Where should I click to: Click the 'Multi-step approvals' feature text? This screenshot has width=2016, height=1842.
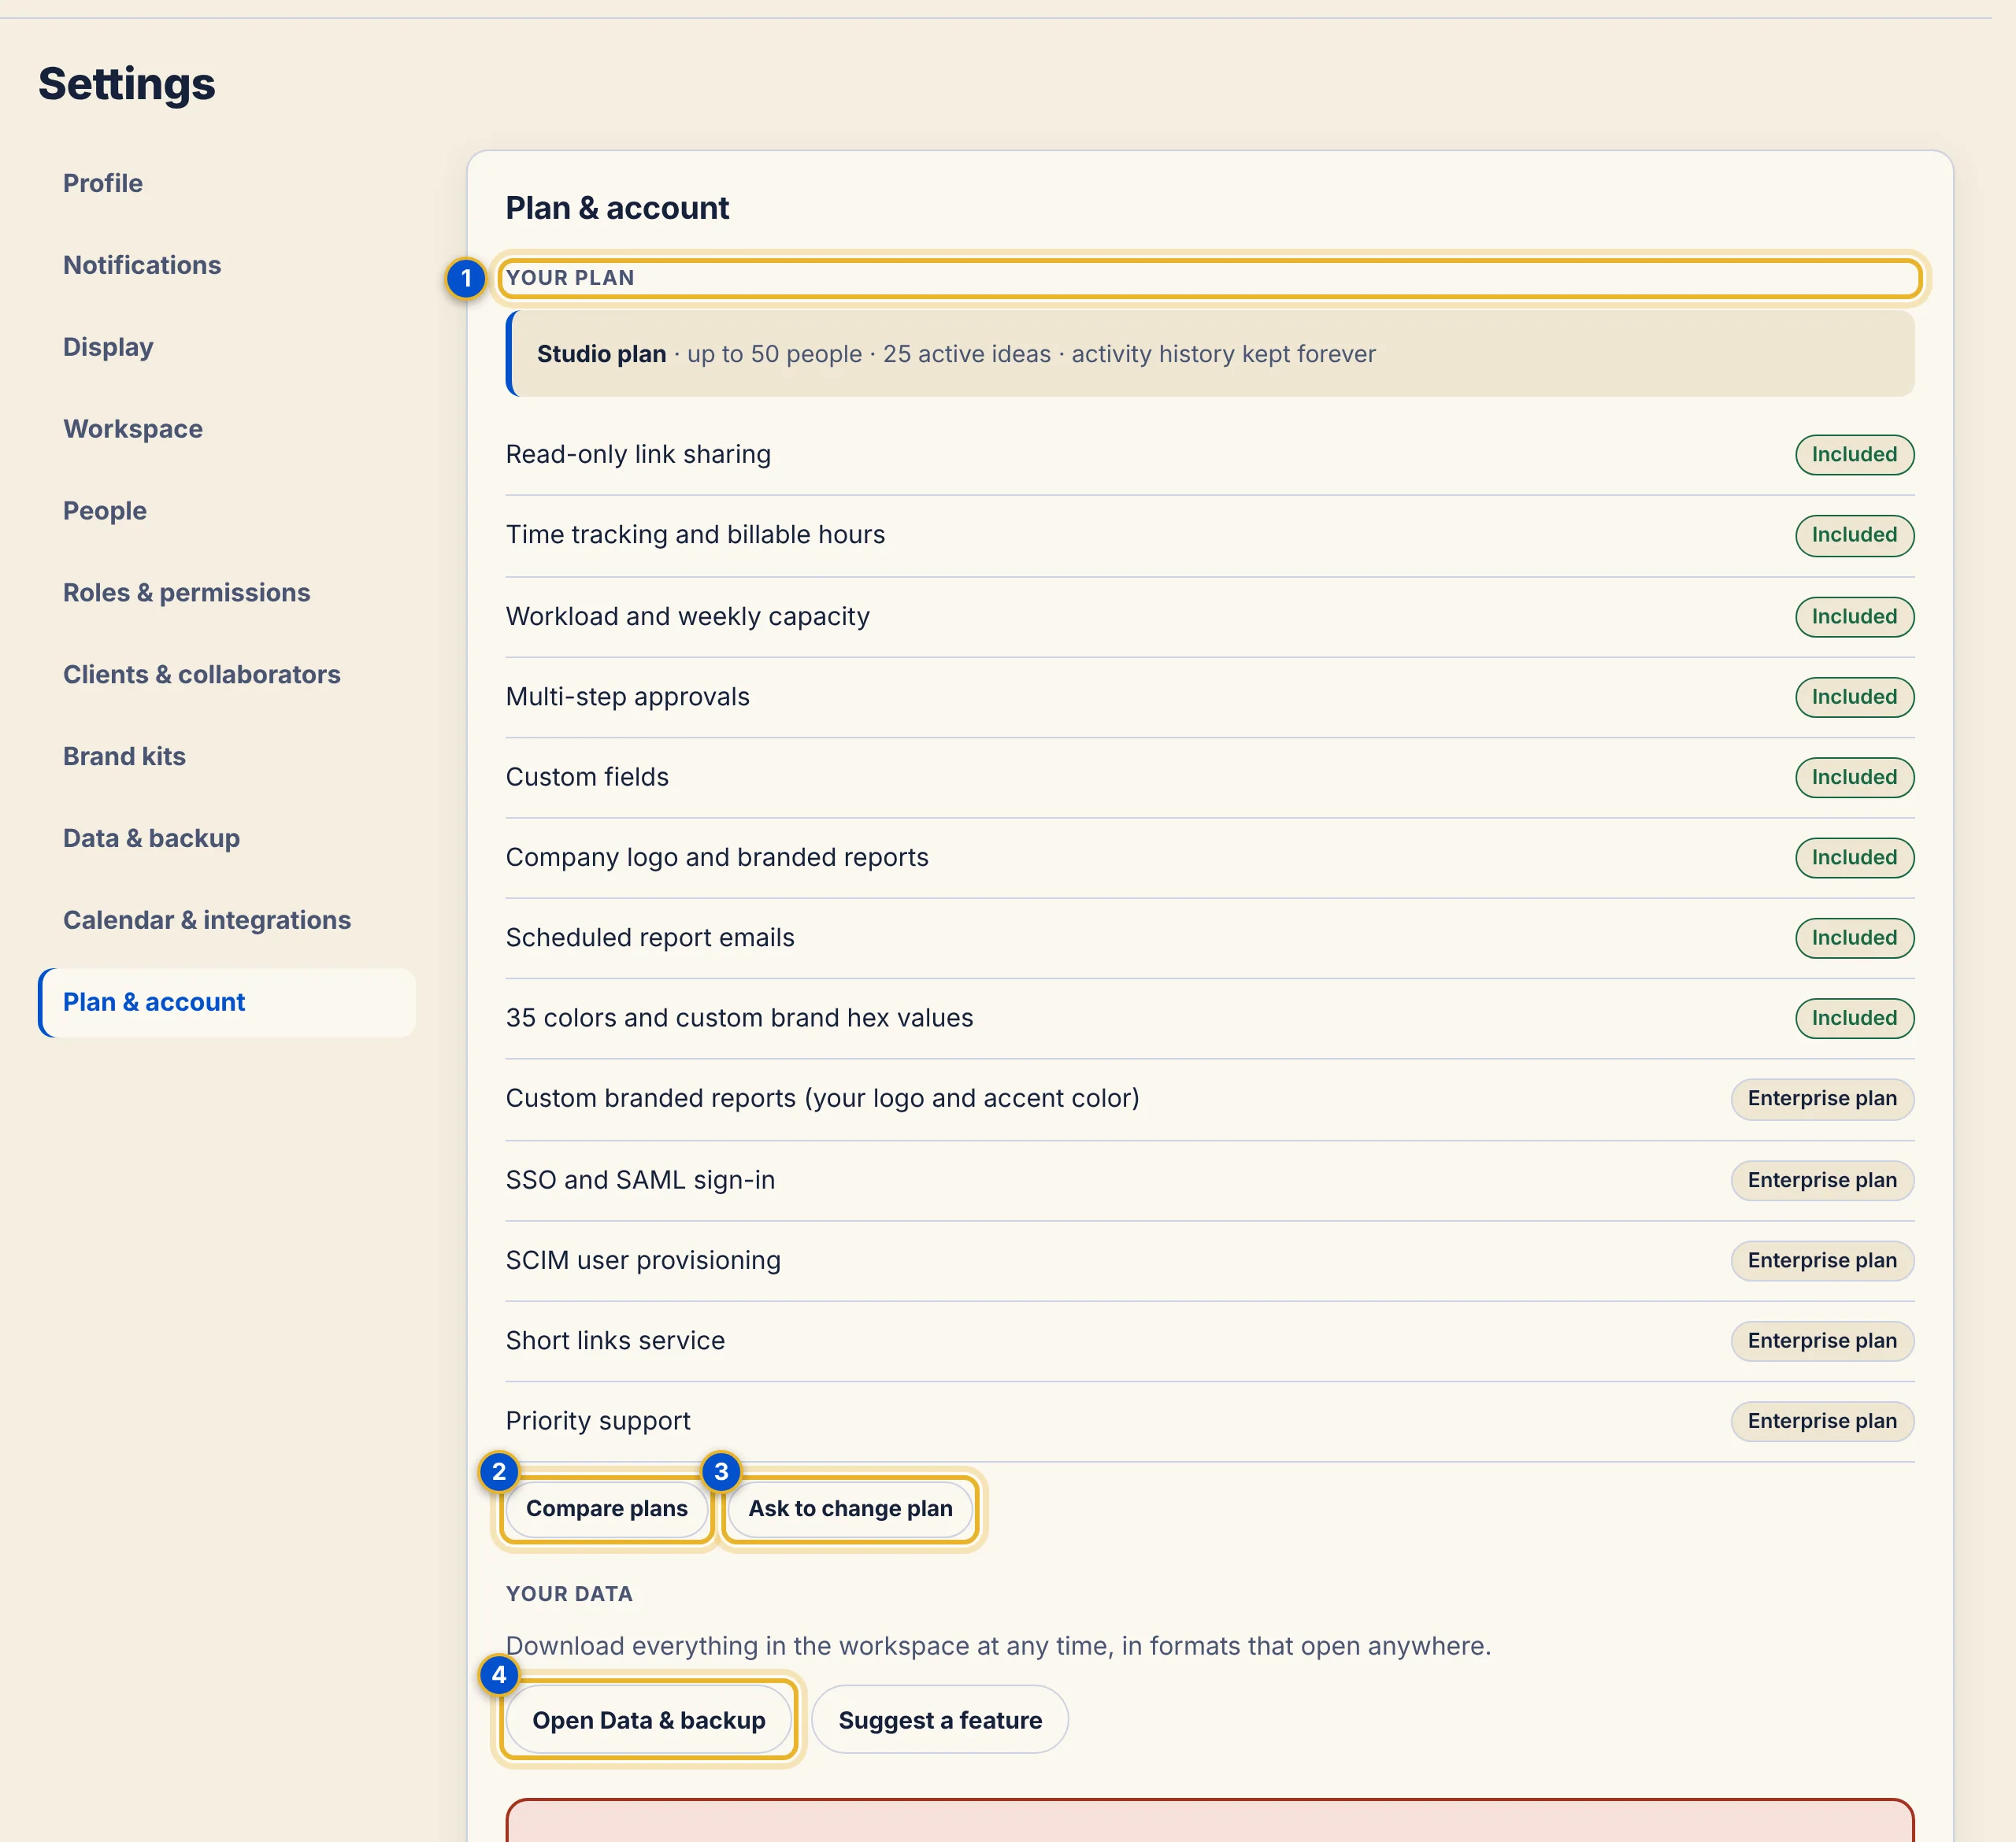(x=627, y=697)
